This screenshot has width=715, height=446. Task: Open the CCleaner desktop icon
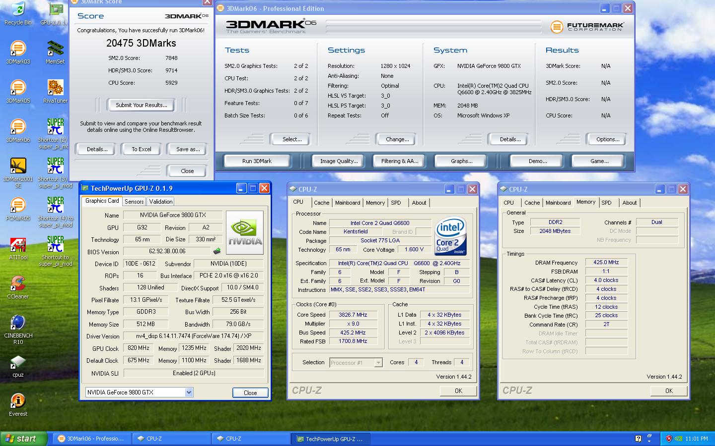tap(18, 287)
